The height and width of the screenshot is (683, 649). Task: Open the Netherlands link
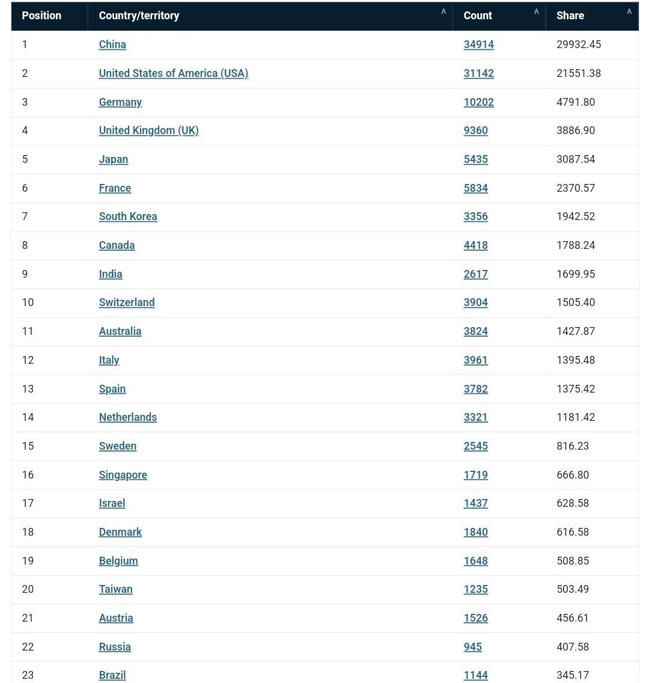point(128,417)
